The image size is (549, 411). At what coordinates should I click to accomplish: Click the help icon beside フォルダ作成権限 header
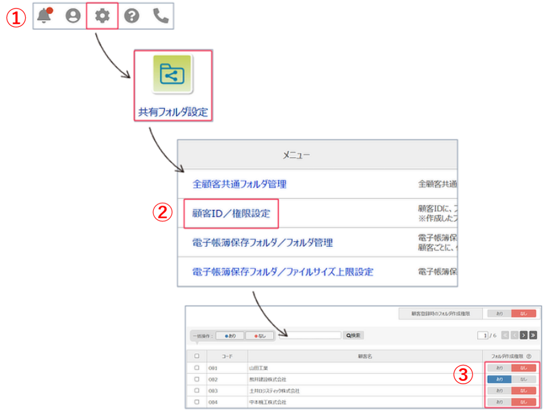529,356
